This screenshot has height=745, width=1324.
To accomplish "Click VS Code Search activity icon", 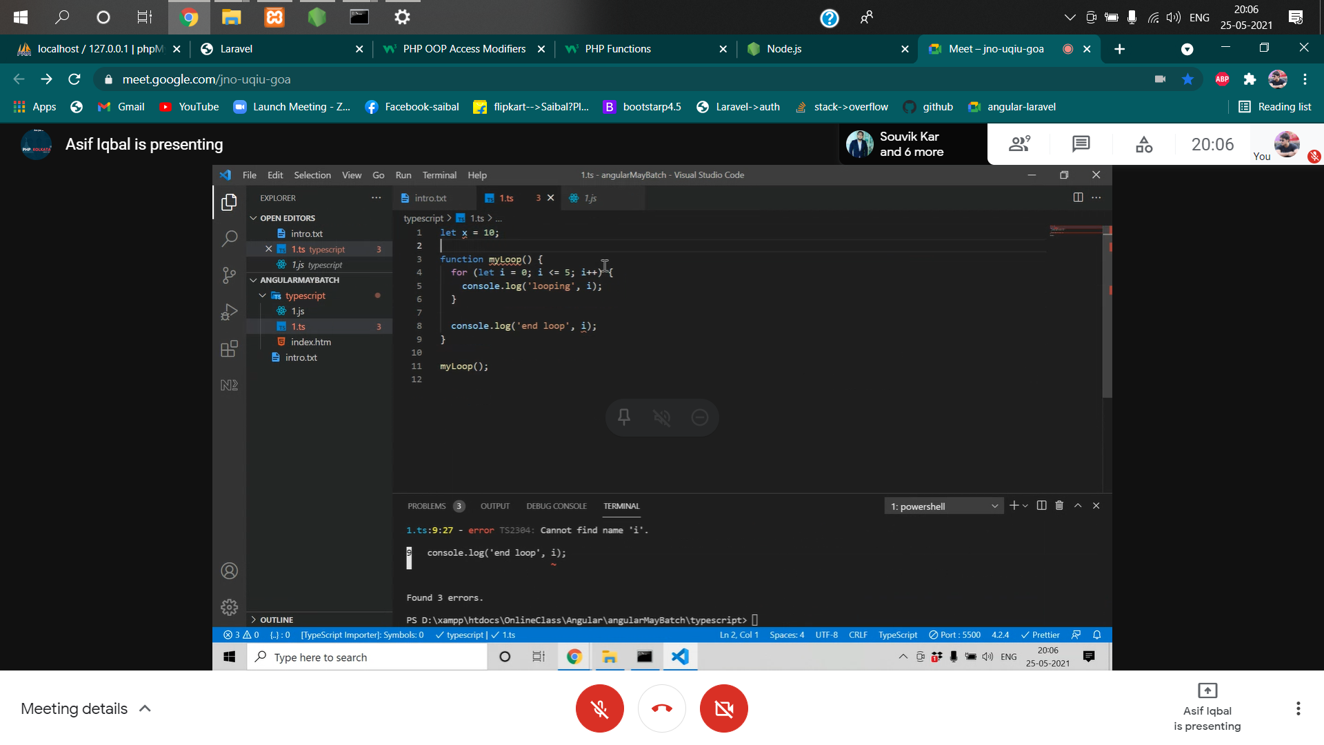I will 230,239.
